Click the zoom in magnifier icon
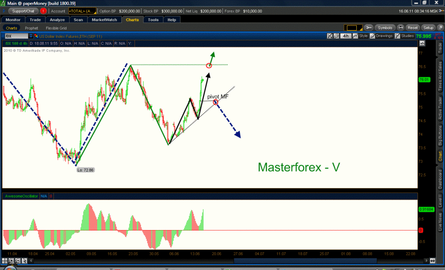This screenshot has height=270, width=445. point(11,260)
